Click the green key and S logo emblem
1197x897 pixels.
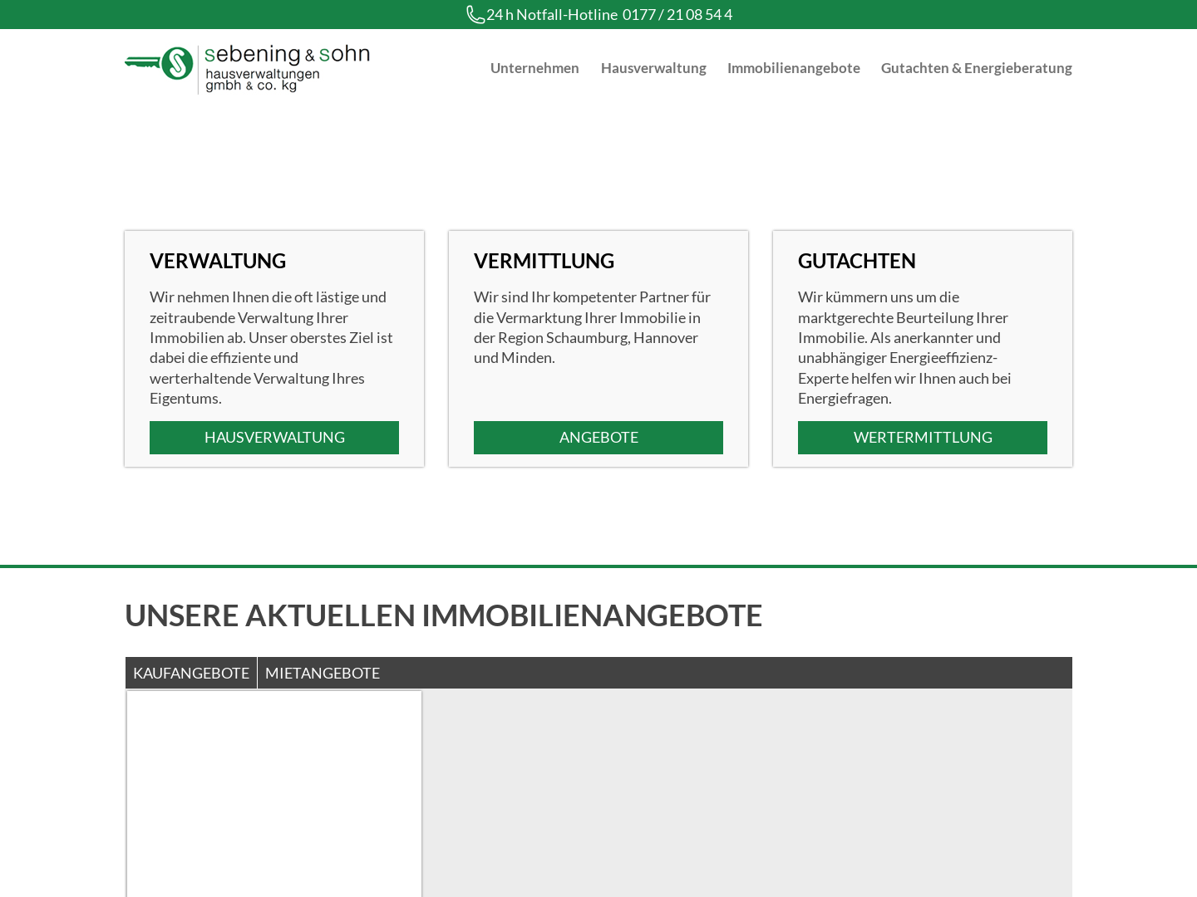click(160, 64)
